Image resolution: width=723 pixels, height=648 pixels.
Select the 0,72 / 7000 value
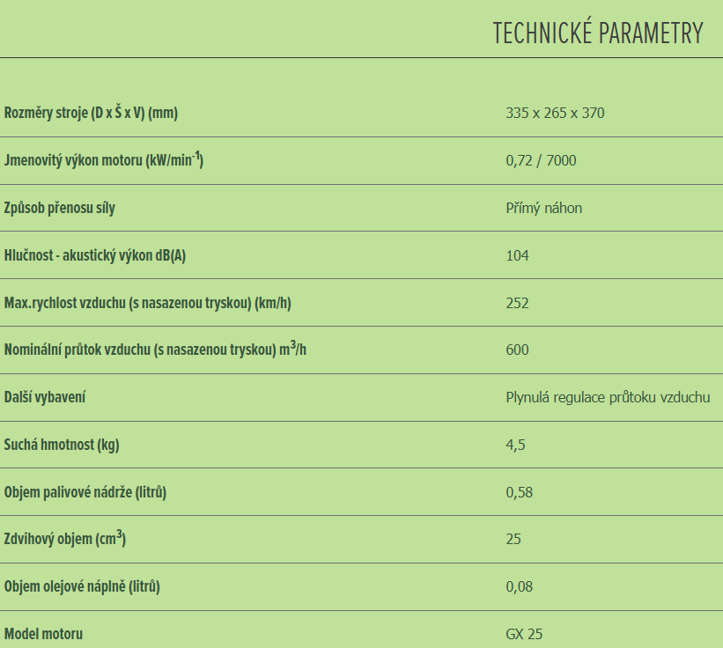[x=541, y=160]
